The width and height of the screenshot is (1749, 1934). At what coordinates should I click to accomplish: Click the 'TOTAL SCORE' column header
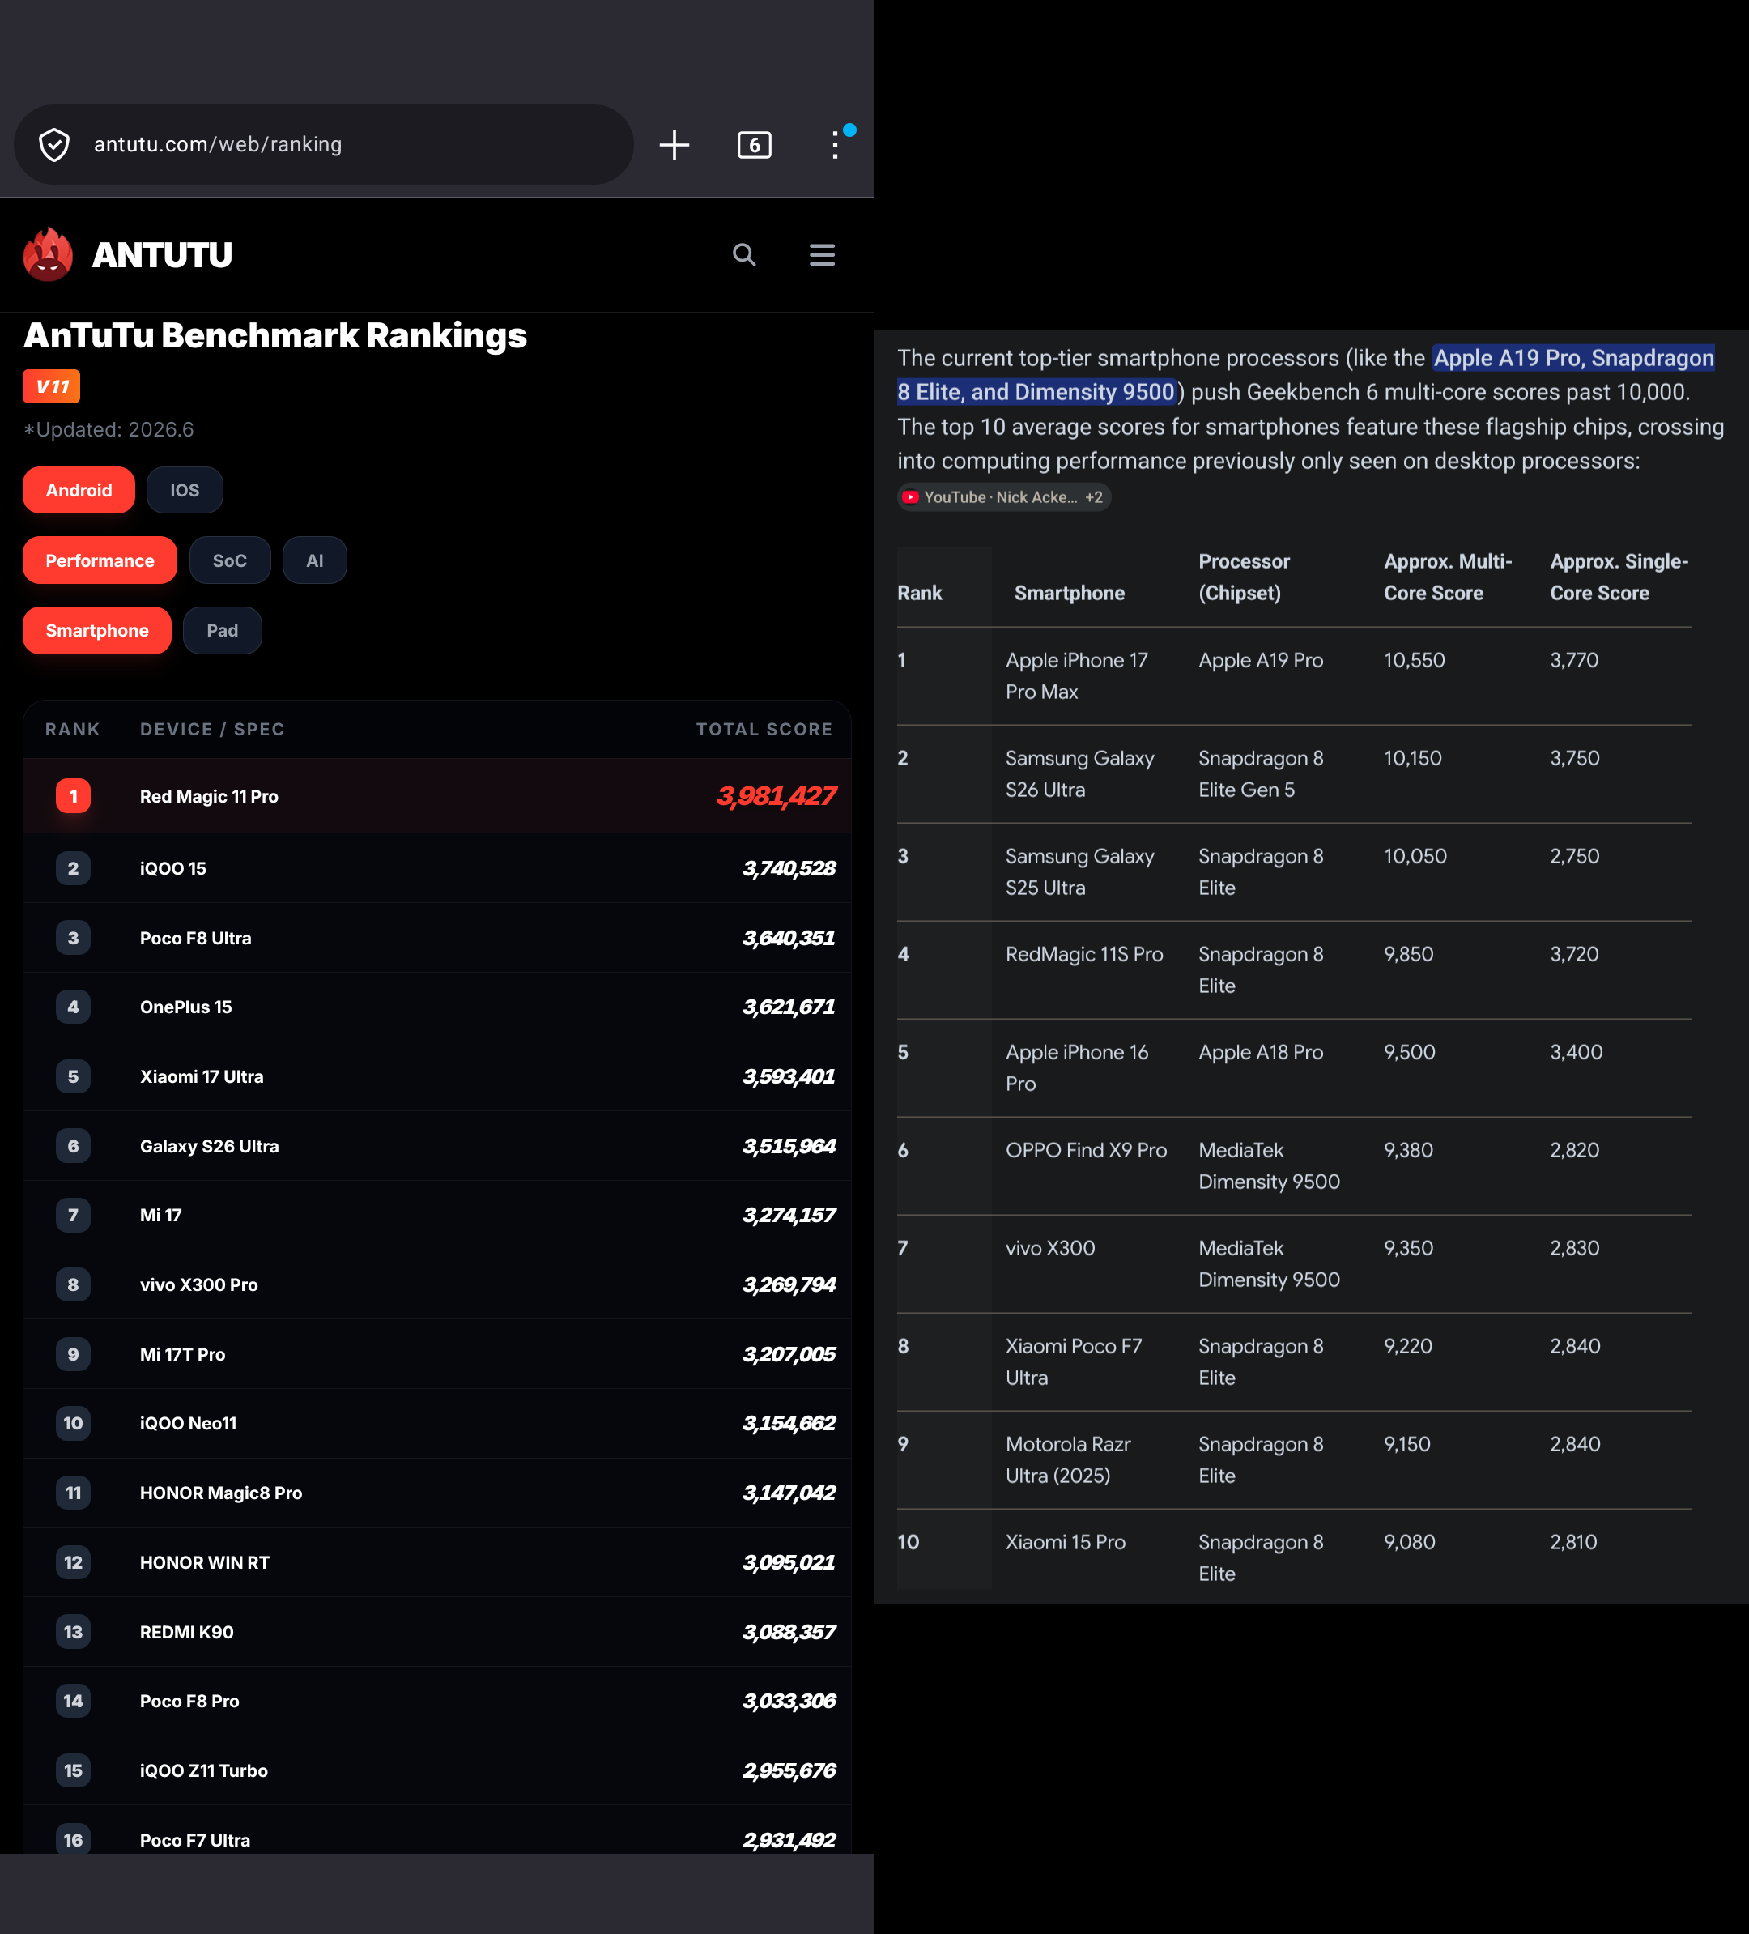pos(764,729)
